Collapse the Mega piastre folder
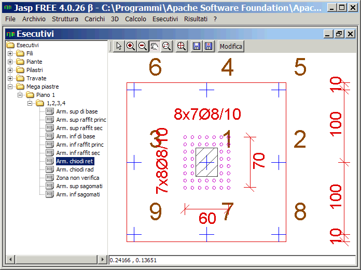This screenshot has height=270, width=361. pyautogui.click(x=10, y=87)
